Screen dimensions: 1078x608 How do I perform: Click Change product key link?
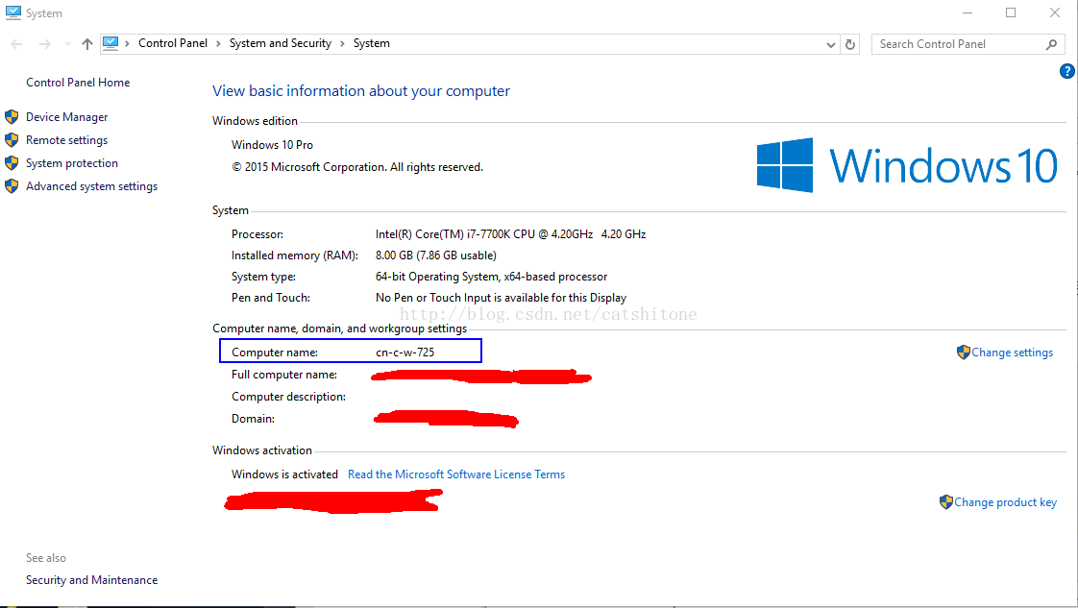point(1005,502)
